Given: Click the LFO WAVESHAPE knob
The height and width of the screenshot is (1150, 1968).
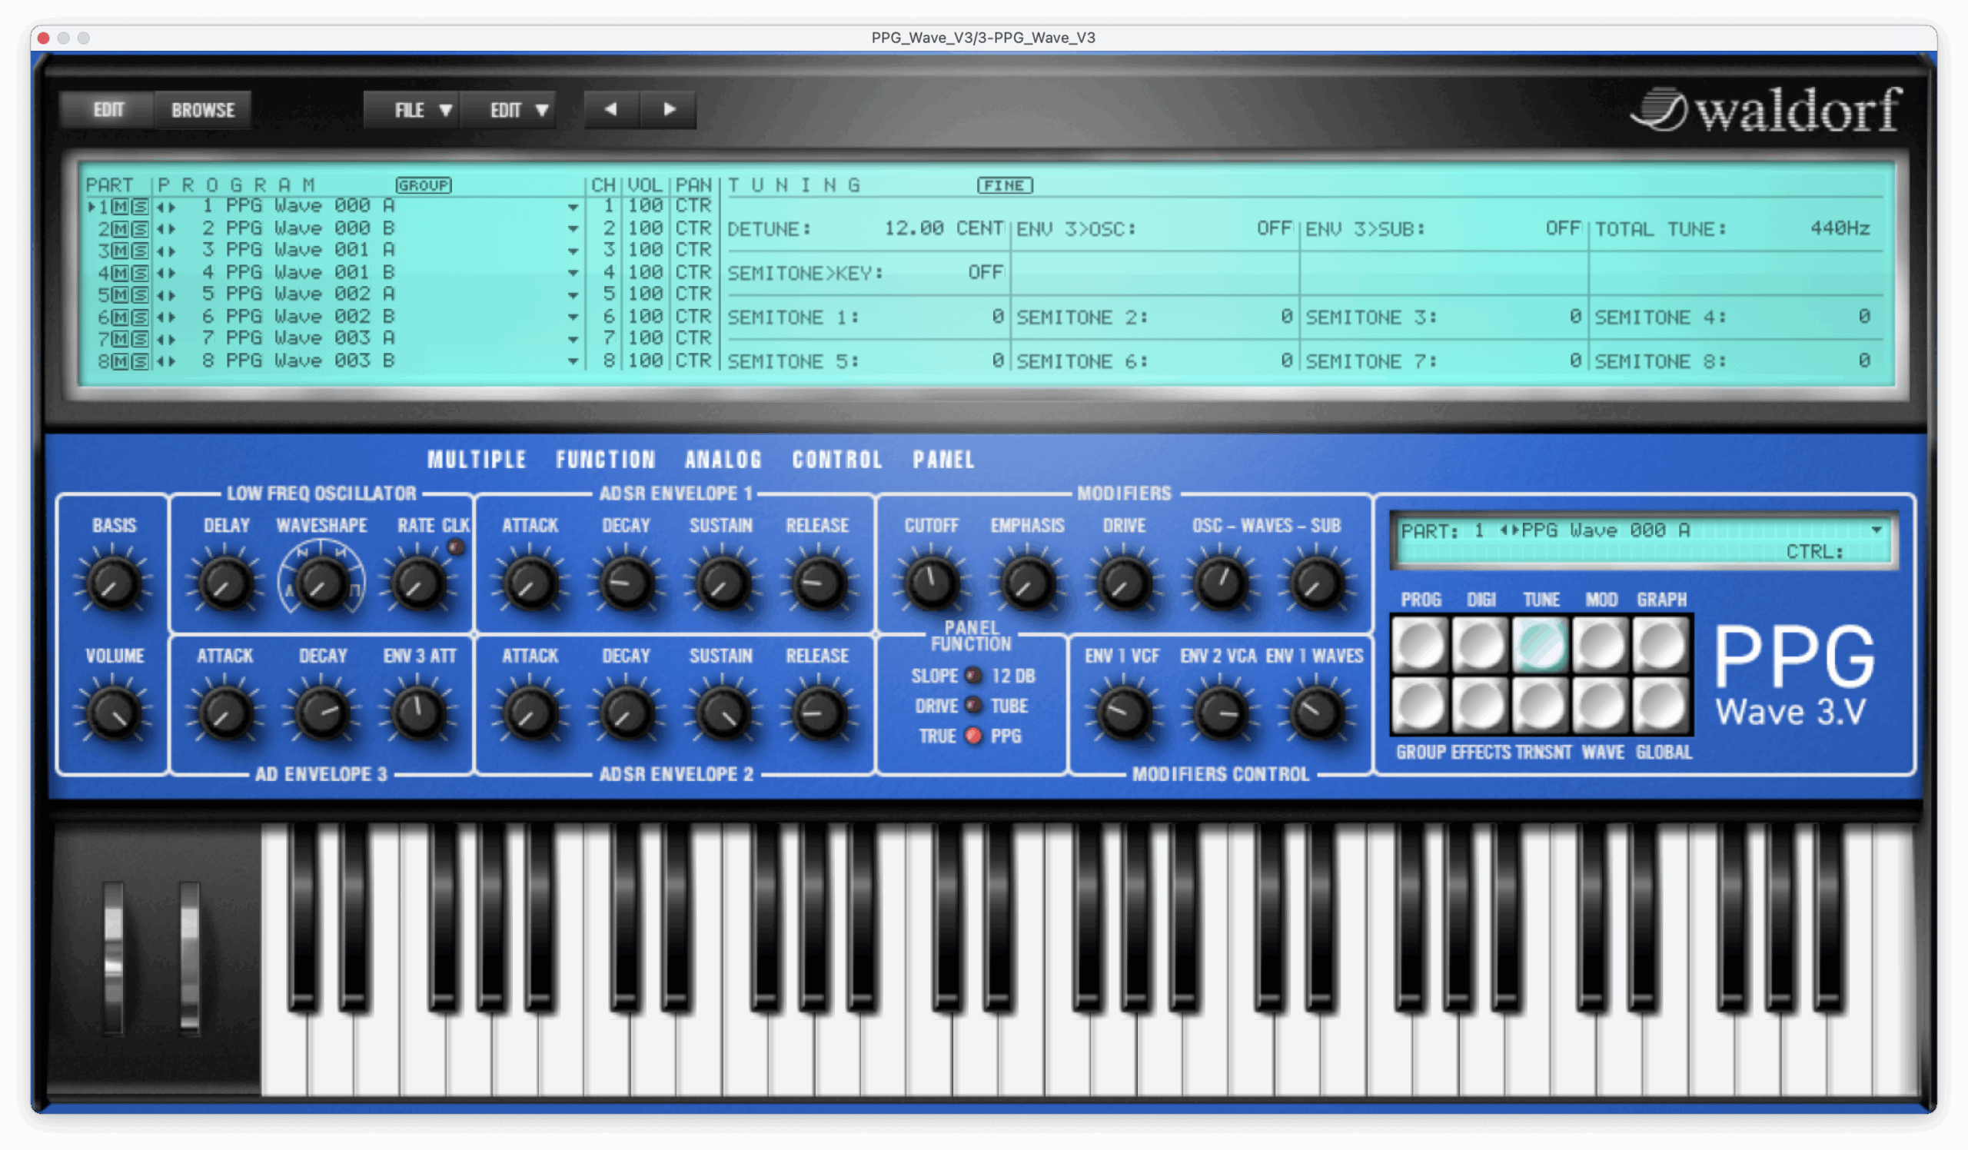Looking at the screenshot, I should click(321, 583).
